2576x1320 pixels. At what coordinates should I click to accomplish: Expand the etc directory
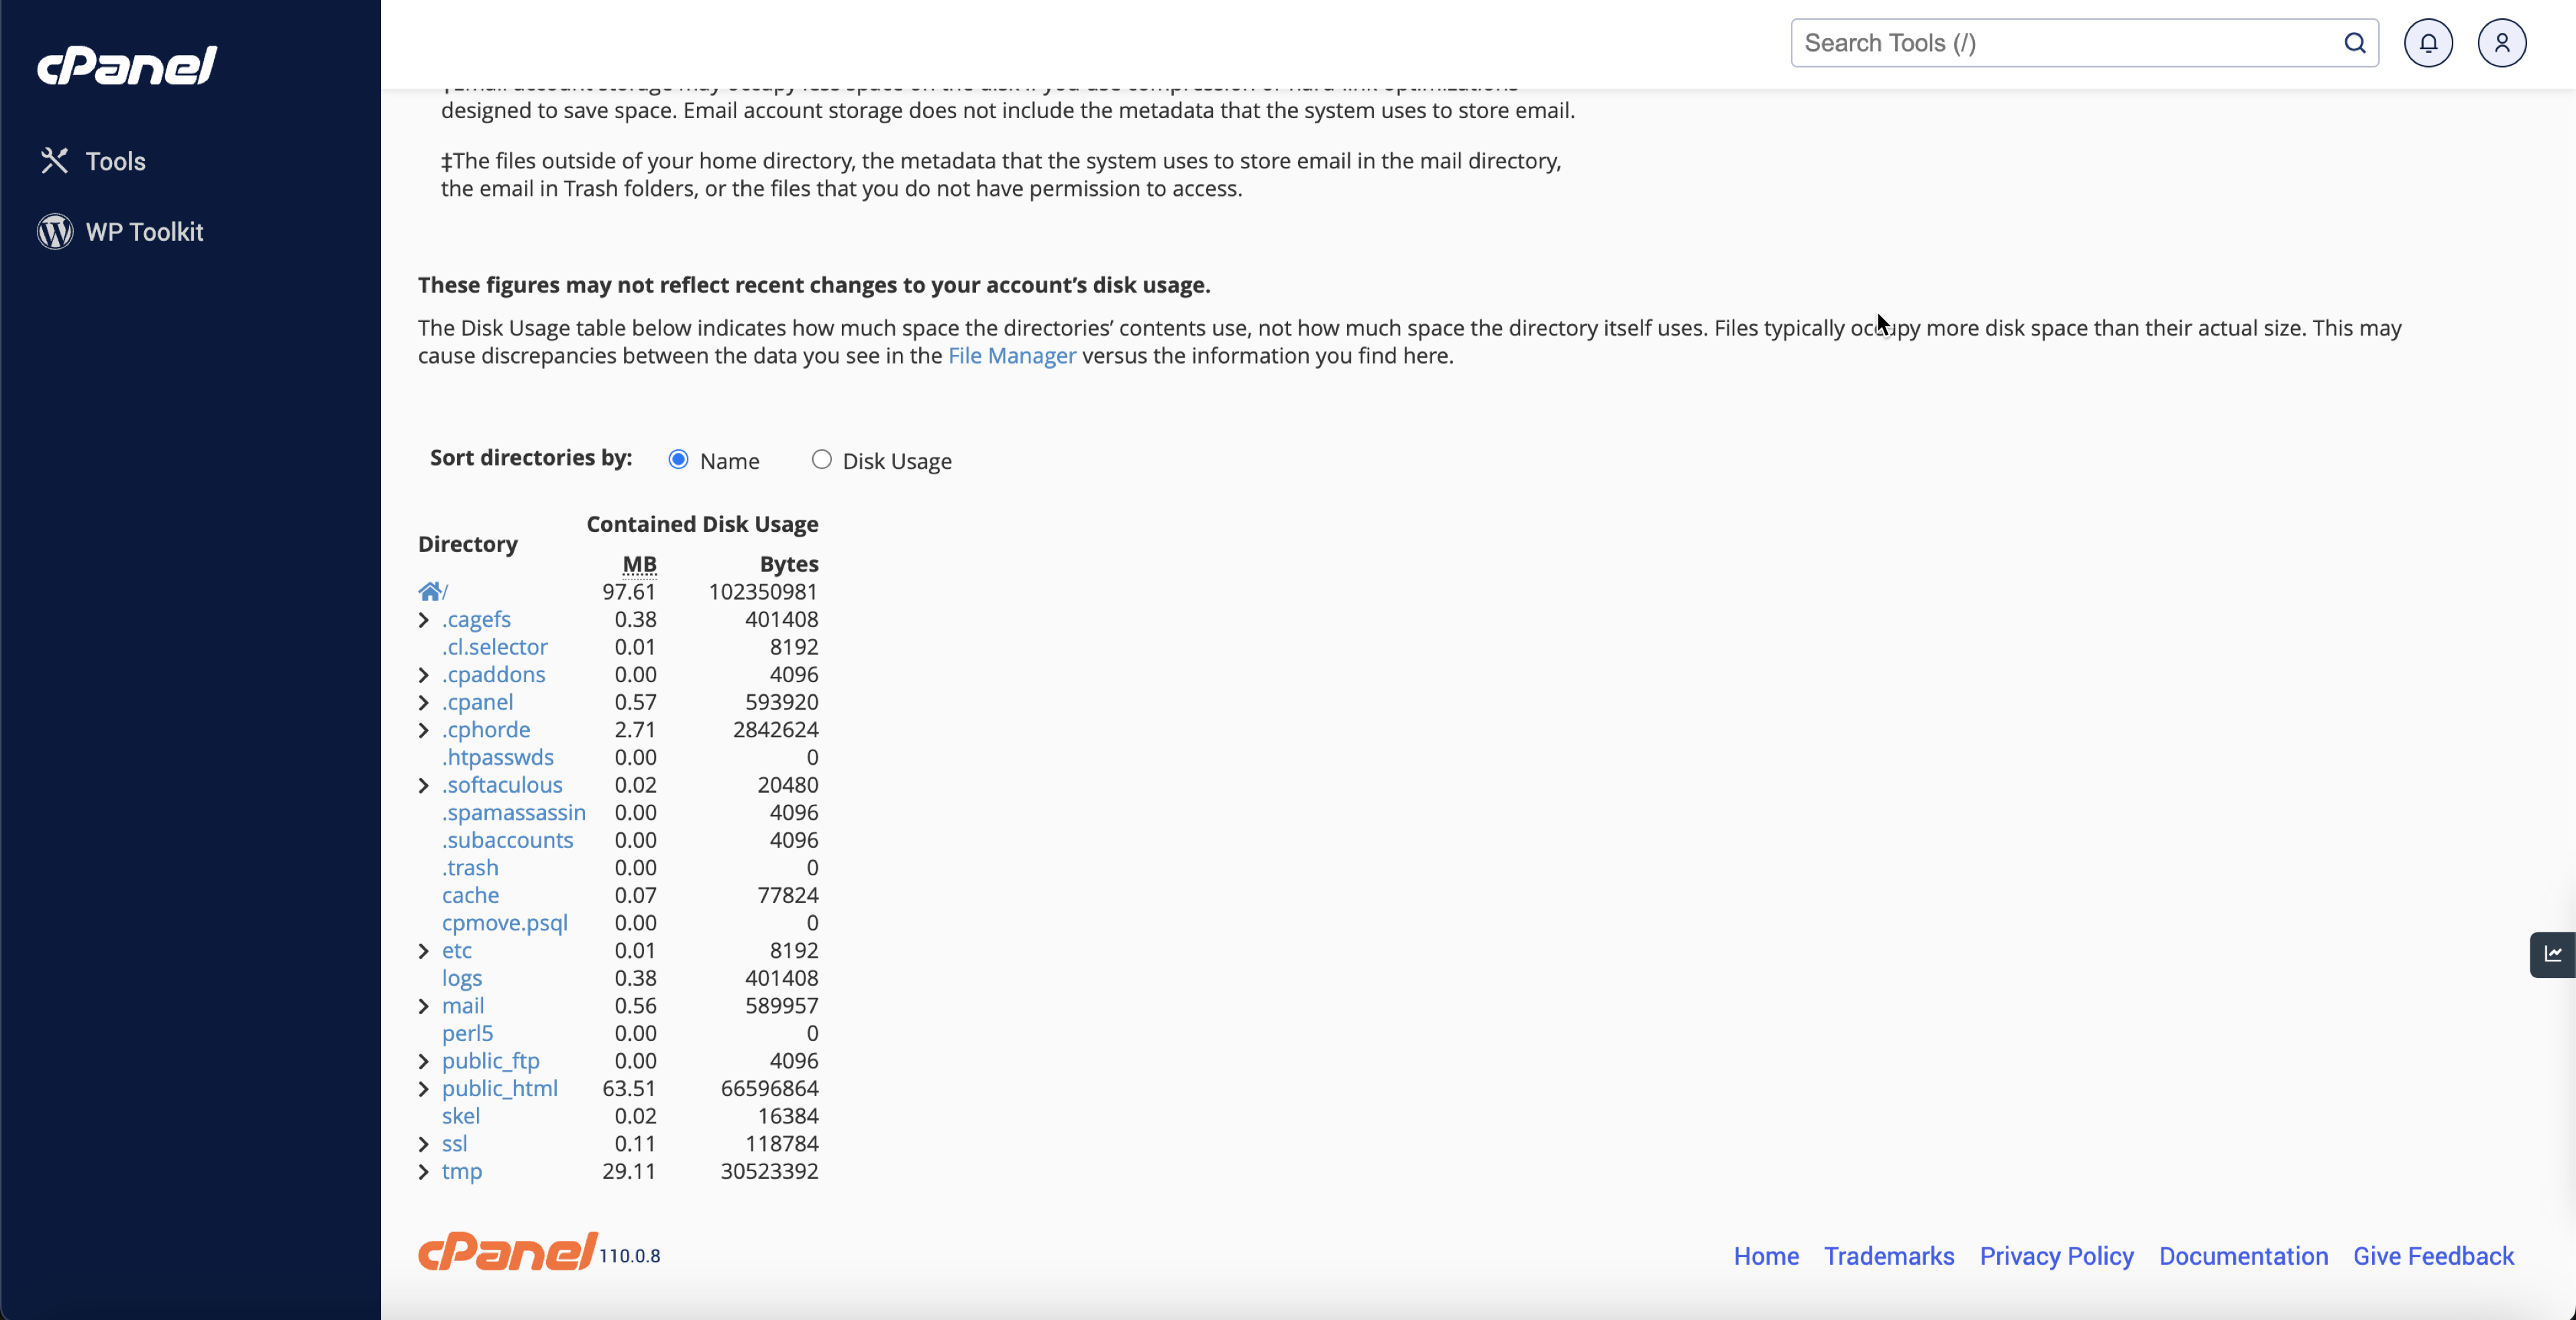pyautogui.click(x=424, y=951)
